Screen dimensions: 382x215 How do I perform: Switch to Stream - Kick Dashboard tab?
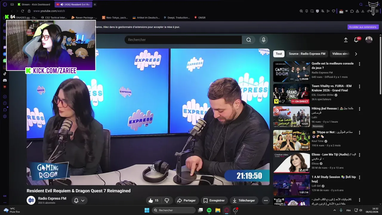(34, 4)
